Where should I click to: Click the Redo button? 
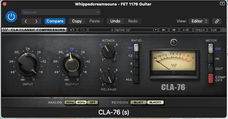pos(133,21)
